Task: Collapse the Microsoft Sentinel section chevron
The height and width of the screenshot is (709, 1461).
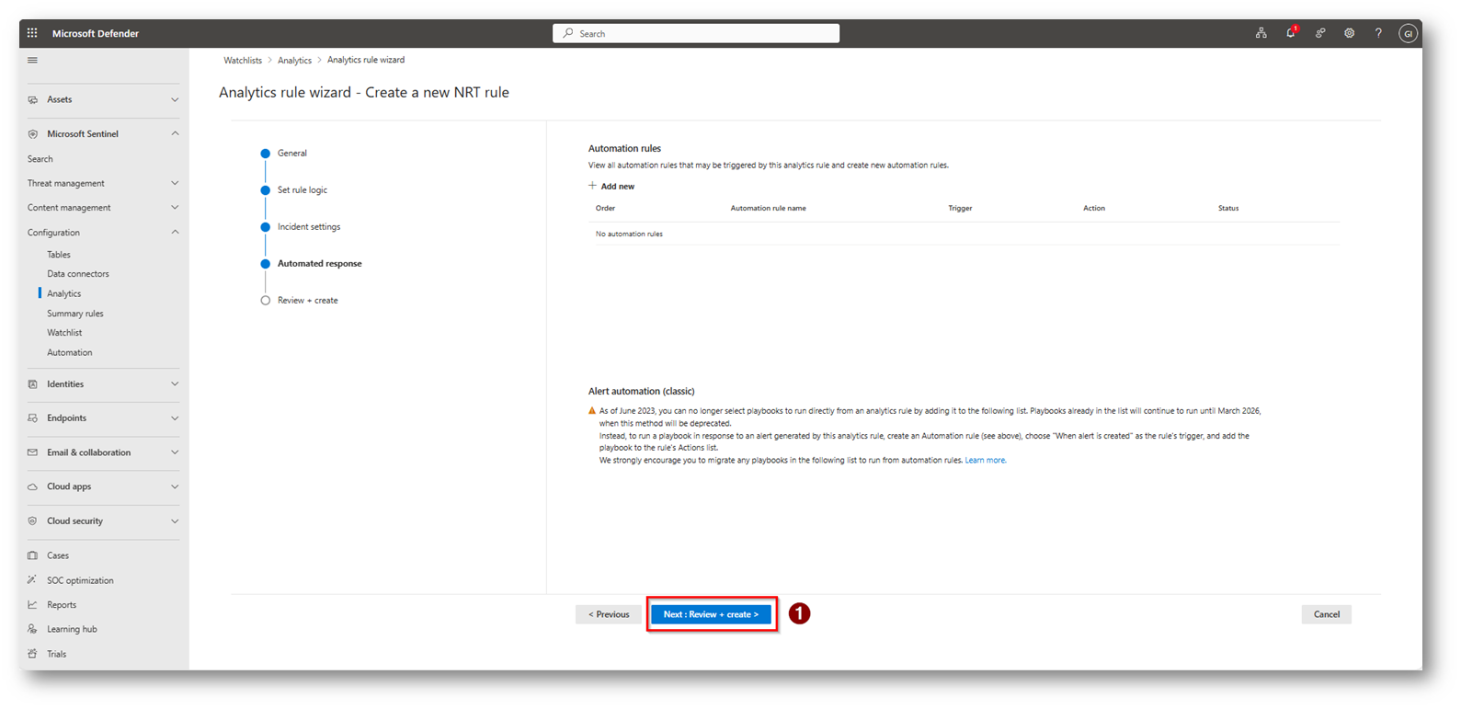Action: [x=175, y=134]
